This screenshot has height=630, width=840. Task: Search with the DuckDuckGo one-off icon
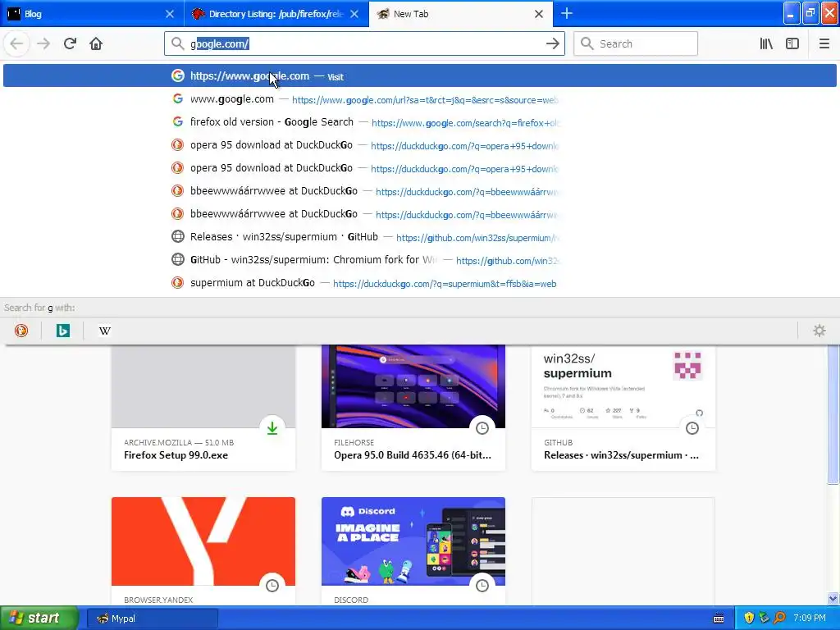(x=21, y=331)
